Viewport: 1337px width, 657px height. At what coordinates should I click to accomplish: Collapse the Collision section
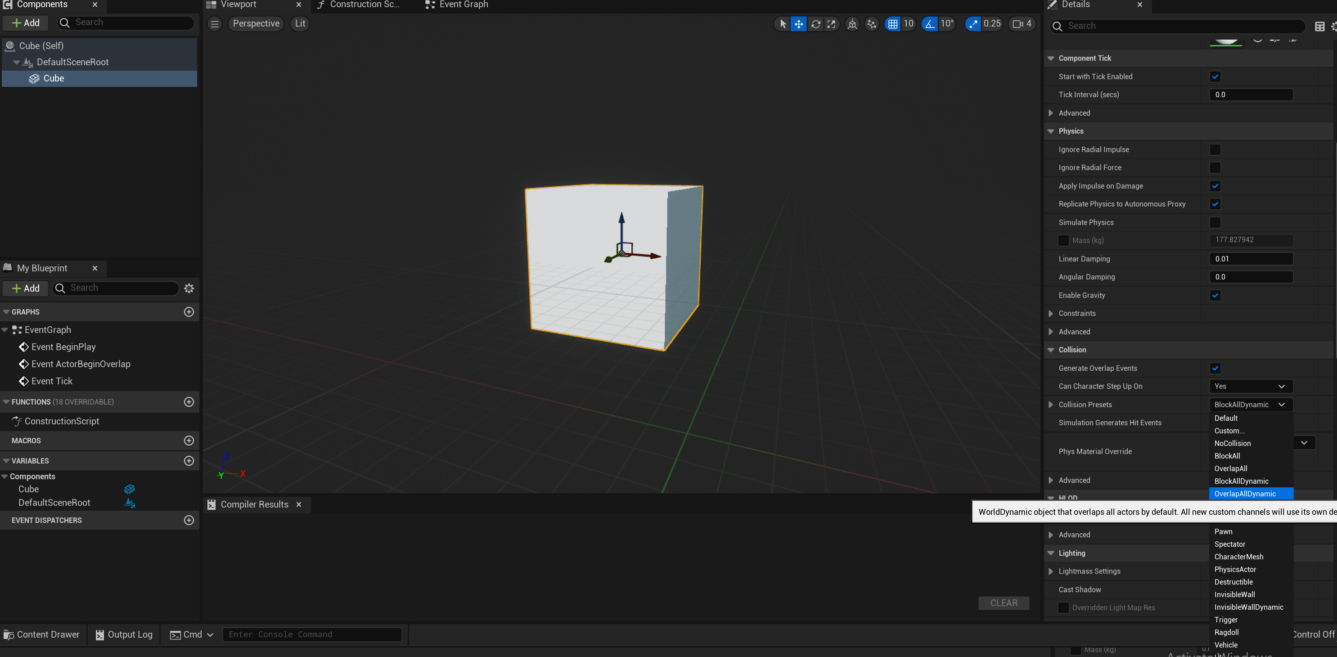click(x=1051, y=350)
